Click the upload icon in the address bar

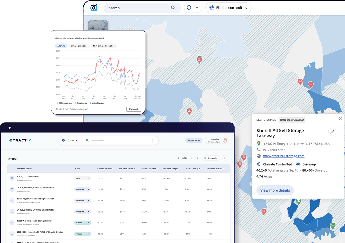tap(152, 141)
